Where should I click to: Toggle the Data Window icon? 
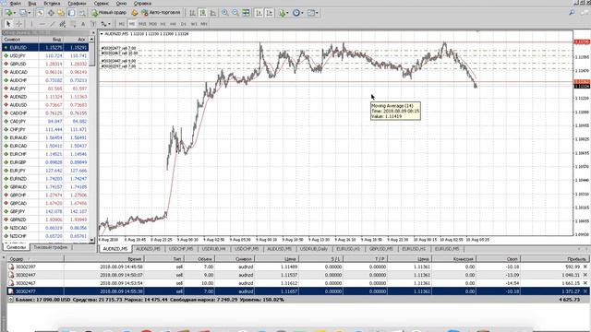[51, 13]
